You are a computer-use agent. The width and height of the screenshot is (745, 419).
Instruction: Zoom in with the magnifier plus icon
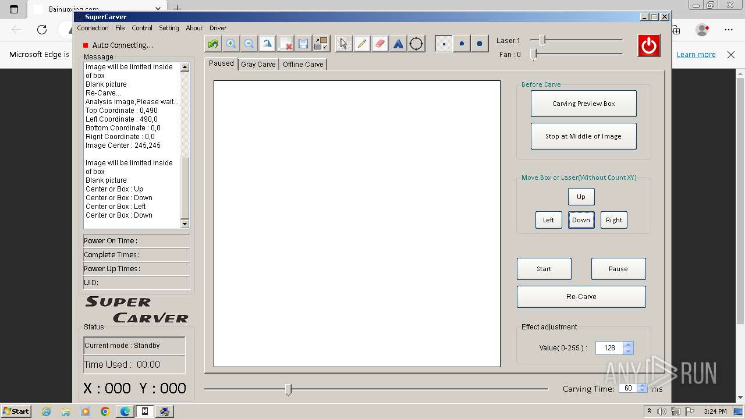[231, 44]
